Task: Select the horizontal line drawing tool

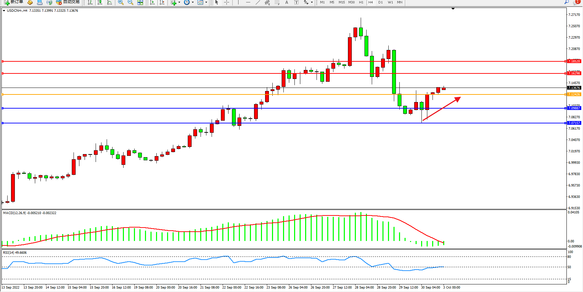Action: (x=248, y=2)
